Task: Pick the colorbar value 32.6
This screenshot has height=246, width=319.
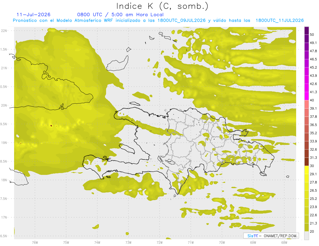Action: point(313,149)
